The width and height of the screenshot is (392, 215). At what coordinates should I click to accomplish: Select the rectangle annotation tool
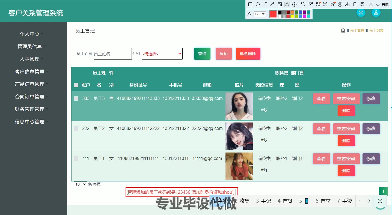pyautogui.click(x=250, y=4)
